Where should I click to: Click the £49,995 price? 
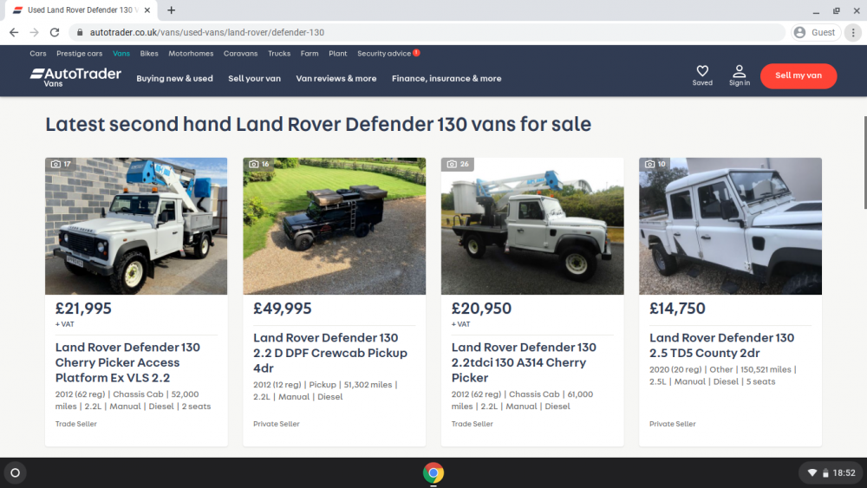[283, 309]
